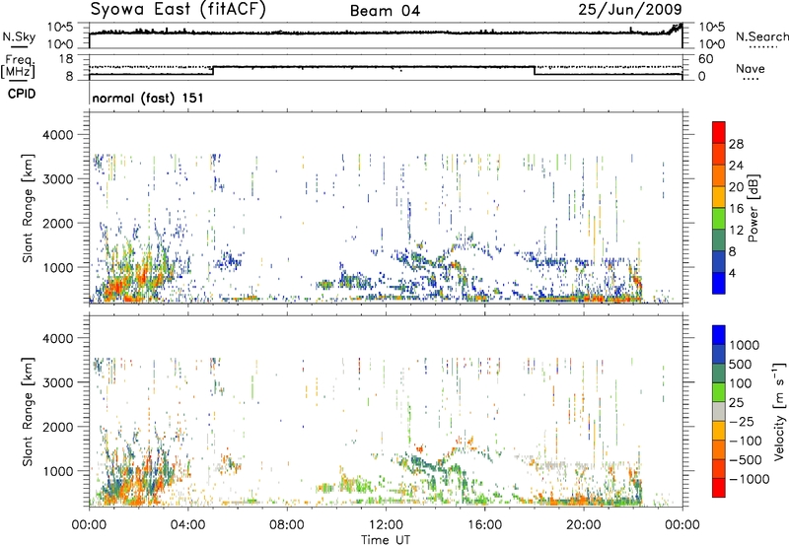789x546 pixels.
Task: Click the "04:00" time tick label
Action: (x=188, y=525)
